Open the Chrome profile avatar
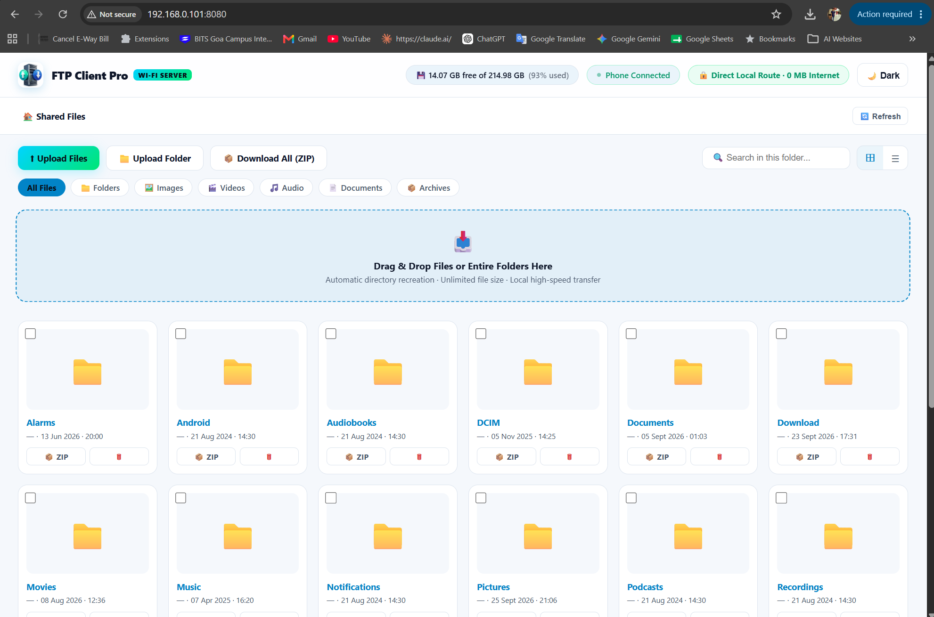 click(835, 14)
